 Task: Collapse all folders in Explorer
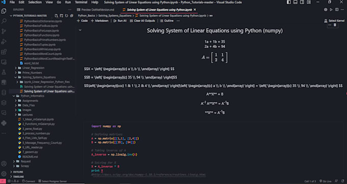(x=71, y=16)
